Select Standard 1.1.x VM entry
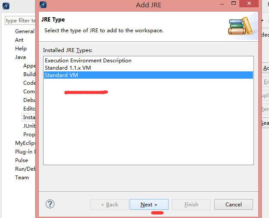The image size is (269, 218). pos(148,68)
